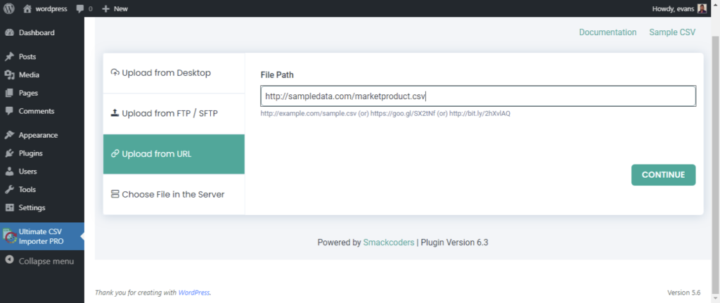Click the example URL hint text

(385, 113)
